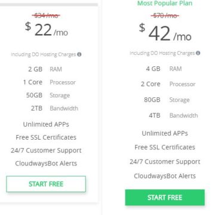Choose the 80GB Storage line

167,100
